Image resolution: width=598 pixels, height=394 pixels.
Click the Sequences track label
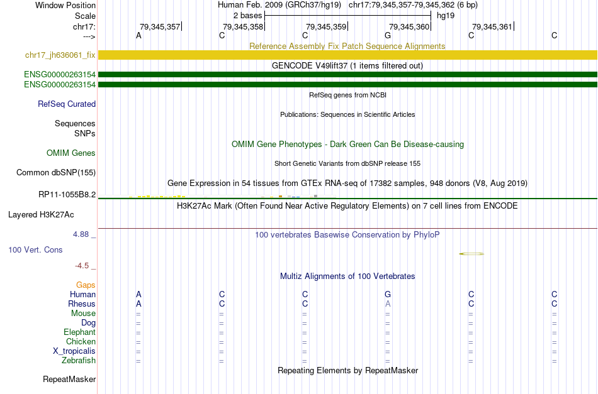(x=75, y=123)
